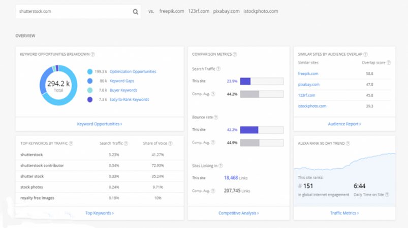Click help icon next to Daily Time on Site

(387, 195)
